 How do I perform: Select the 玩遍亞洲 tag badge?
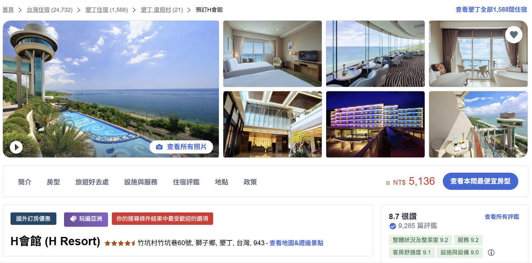(86, 219)
